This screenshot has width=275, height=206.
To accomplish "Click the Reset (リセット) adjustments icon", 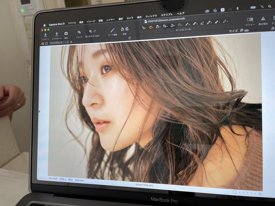I will coord(79,32).
